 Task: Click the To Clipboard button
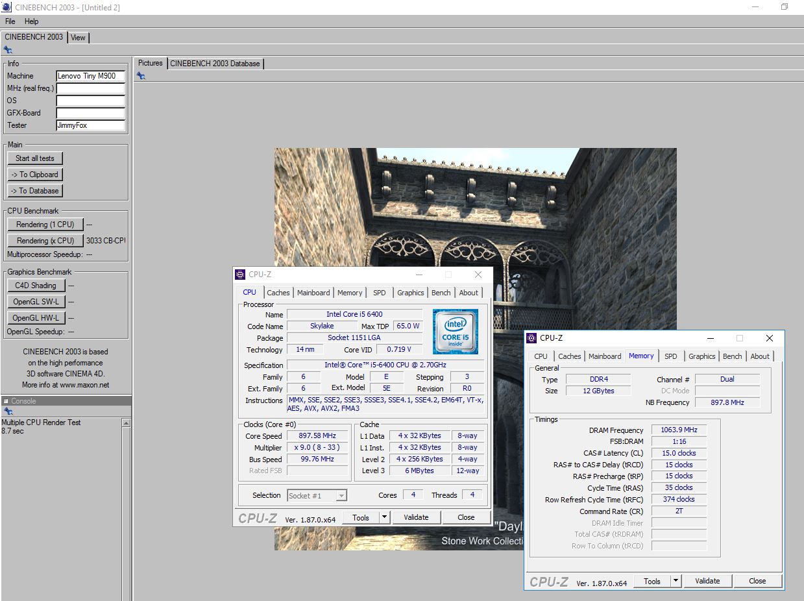tap(35, 175)
